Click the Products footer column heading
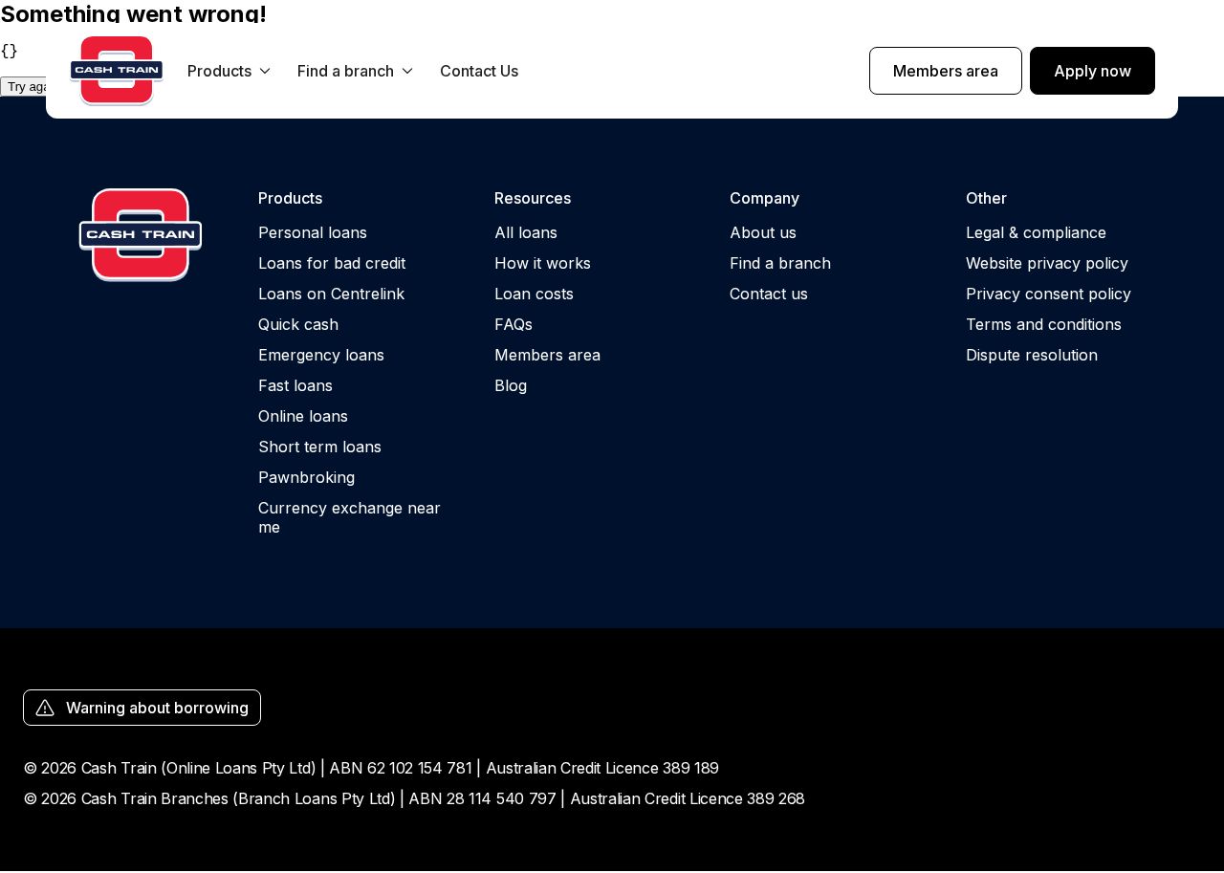1224x873 pixels. click(x=290, y=198)
